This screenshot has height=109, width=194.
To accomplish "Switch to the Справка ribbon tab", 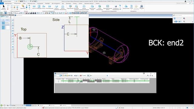I will tap(98, 3).
